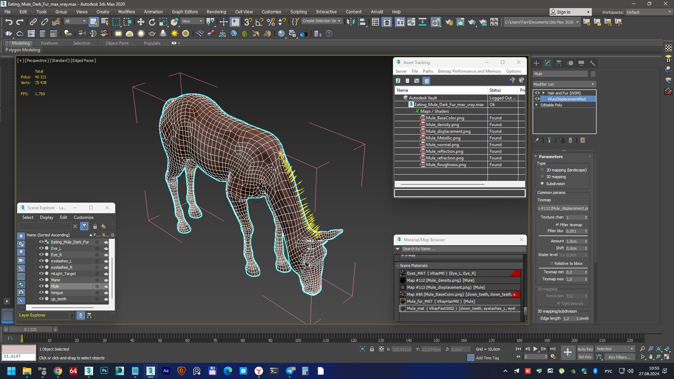Click the Mule object color swatch
674x379 pixels.
tap(593, 74)
